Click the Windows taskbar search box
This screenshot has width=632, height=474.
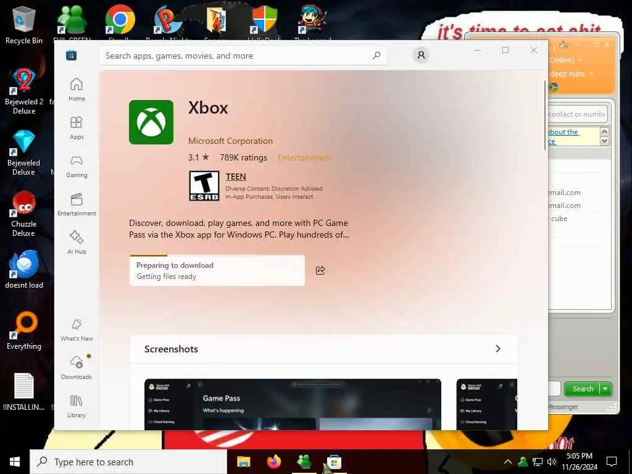(128, 462)
